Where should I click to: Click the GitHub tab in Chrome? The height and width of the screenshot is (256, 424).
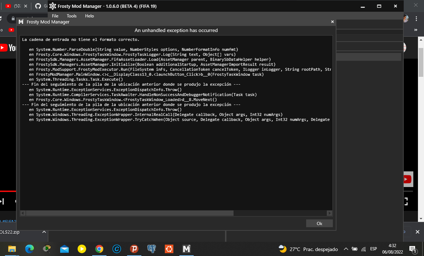tap(41, 6)
